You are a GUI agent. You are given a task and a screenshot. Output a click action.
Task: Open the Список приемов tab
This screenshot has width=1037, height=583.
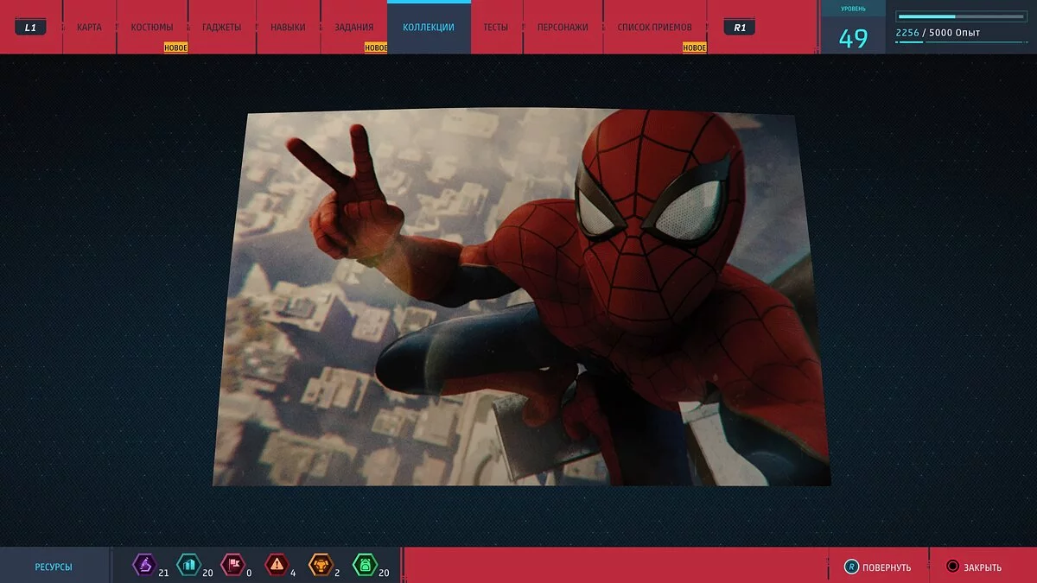click(655, 28)
